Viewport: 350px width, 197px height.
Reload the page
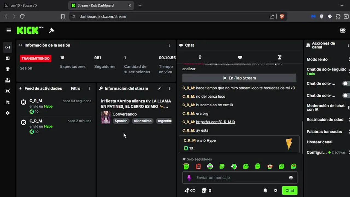click(x=22, y=16)
